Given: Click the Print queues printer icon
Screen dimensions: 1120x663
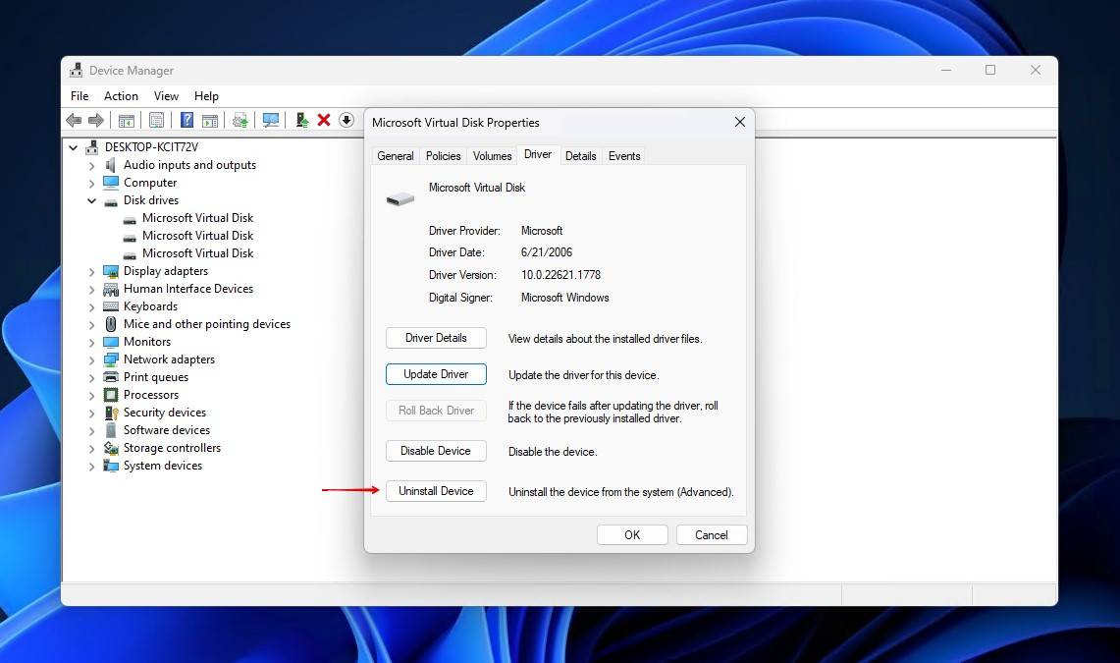Looking at the screenshot, I should tap(111, 377).
